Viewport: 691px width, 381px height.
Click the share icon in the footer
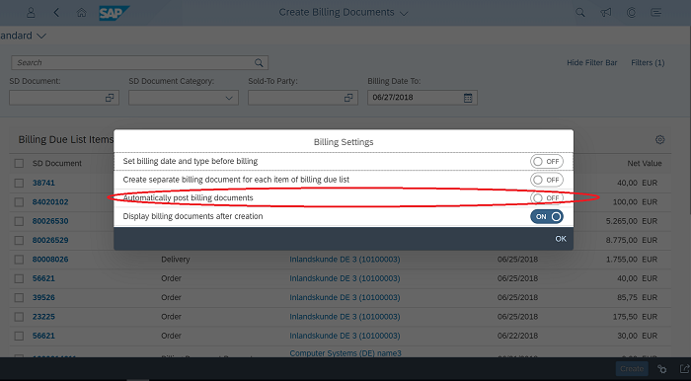tap(684, 369)
